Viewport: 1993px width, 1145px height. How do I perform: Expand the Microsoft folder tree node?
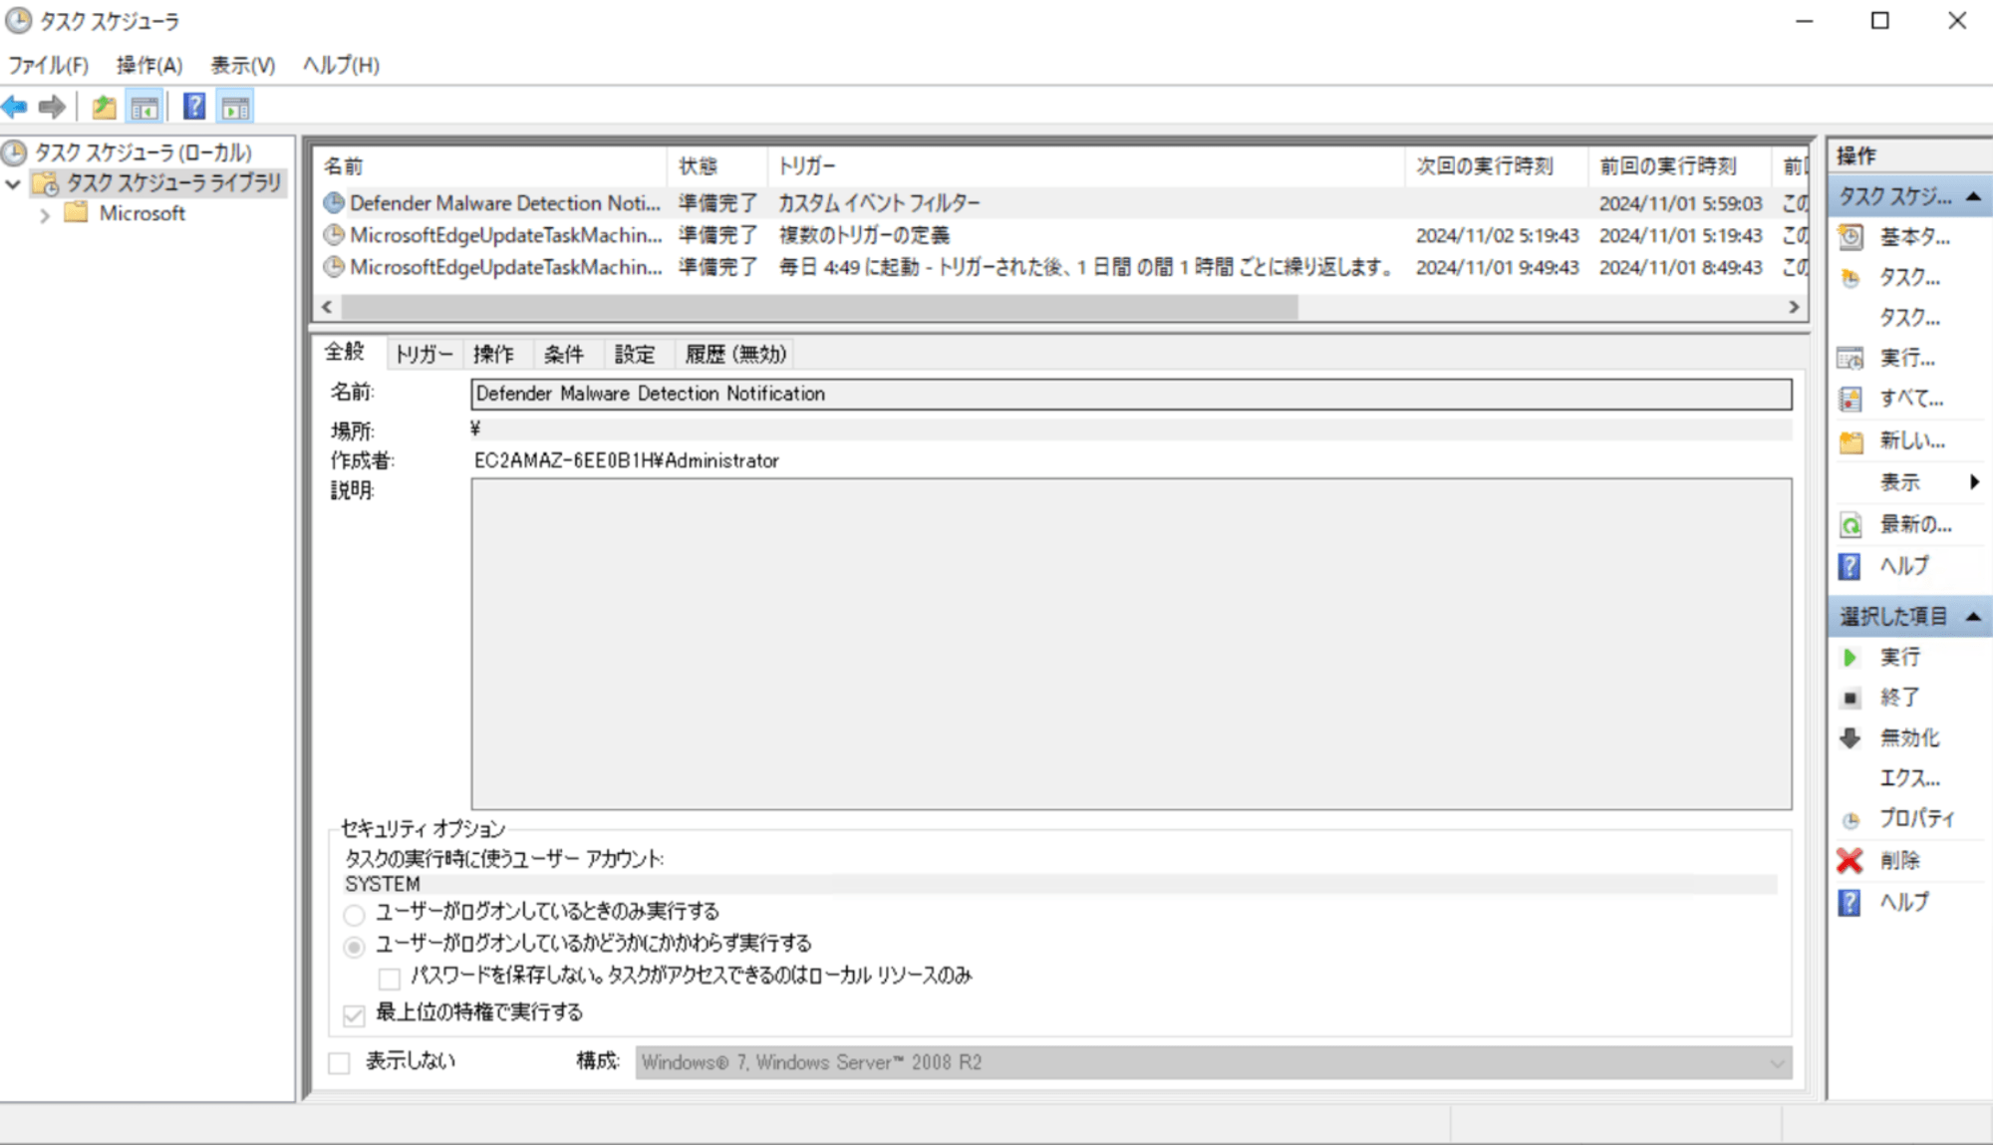pyautogui.click(x=44, y=214)
